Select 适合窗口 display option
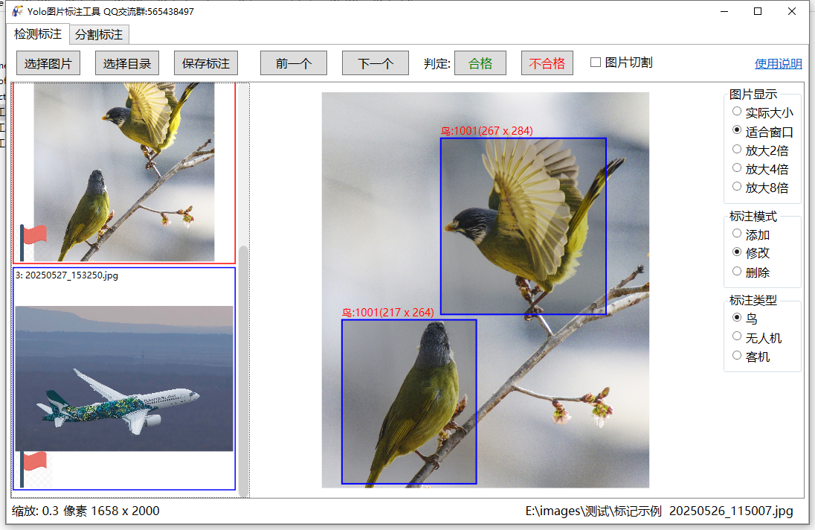815x530 pixels. point(736,130)
